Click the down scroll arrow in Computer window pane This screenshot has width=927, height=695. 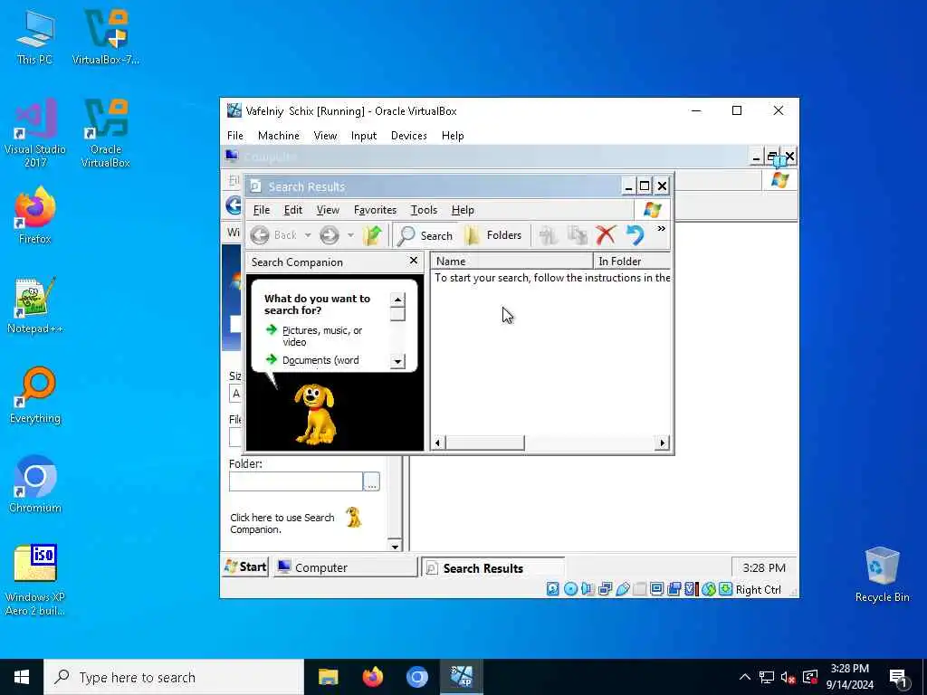396,546
